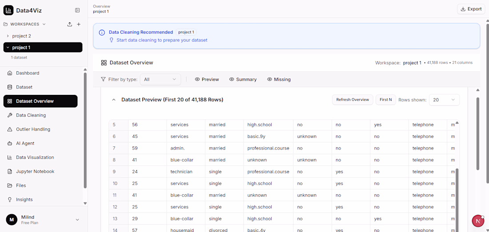
Task: Open the AI Agent page
Action: (x=25, y=143)
